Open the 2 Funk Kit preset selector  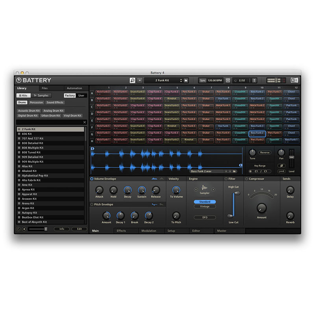click(161, 80)
